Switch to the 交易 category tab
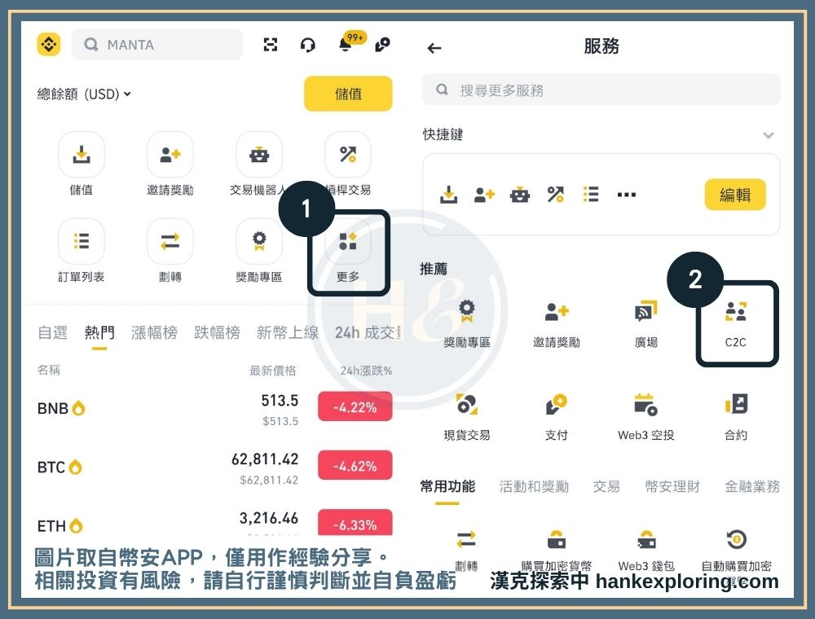Screen dimensions: 815x619 click(x=606, y=486)
